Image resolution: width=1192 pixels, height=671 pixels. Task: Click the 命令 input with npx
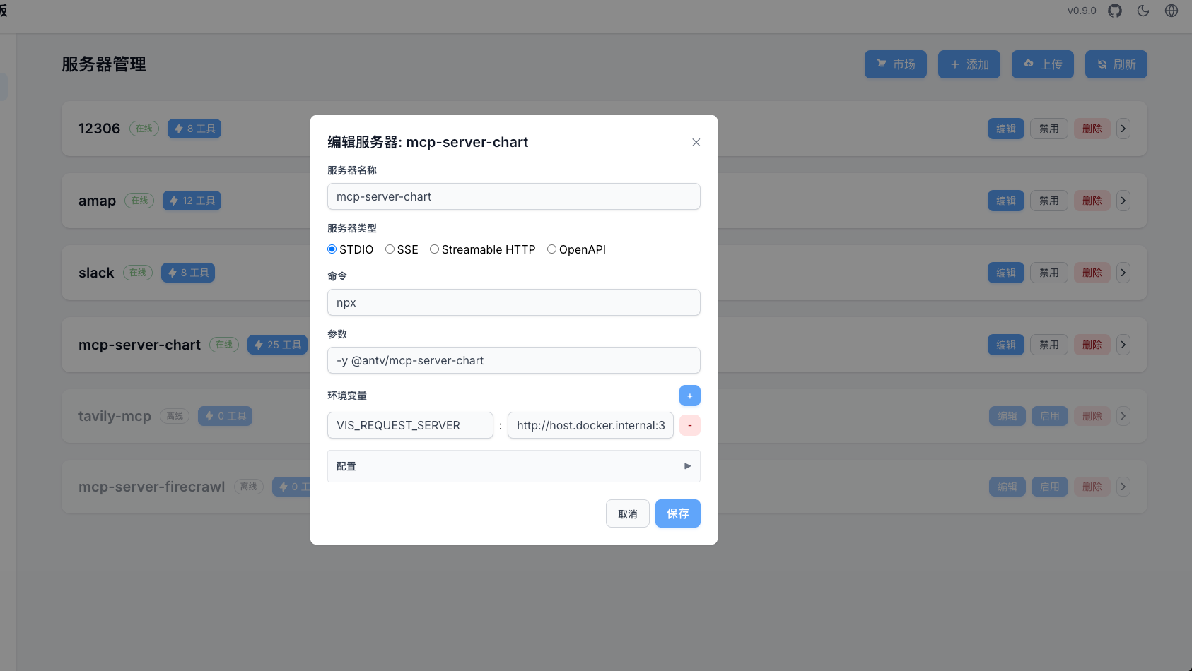click(514, 302)
